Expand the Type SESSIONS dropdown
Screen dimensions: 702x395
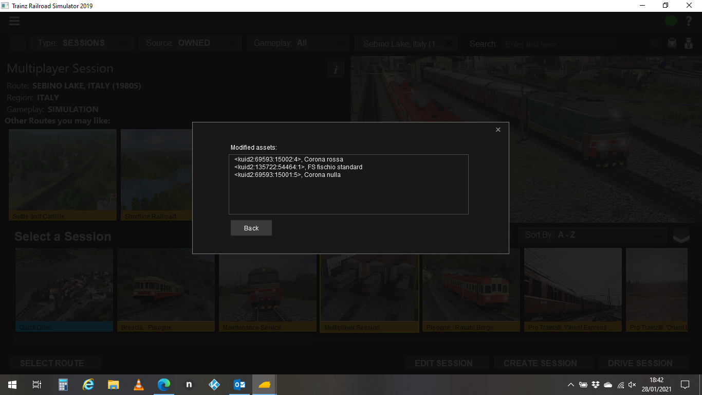[82, 43]
